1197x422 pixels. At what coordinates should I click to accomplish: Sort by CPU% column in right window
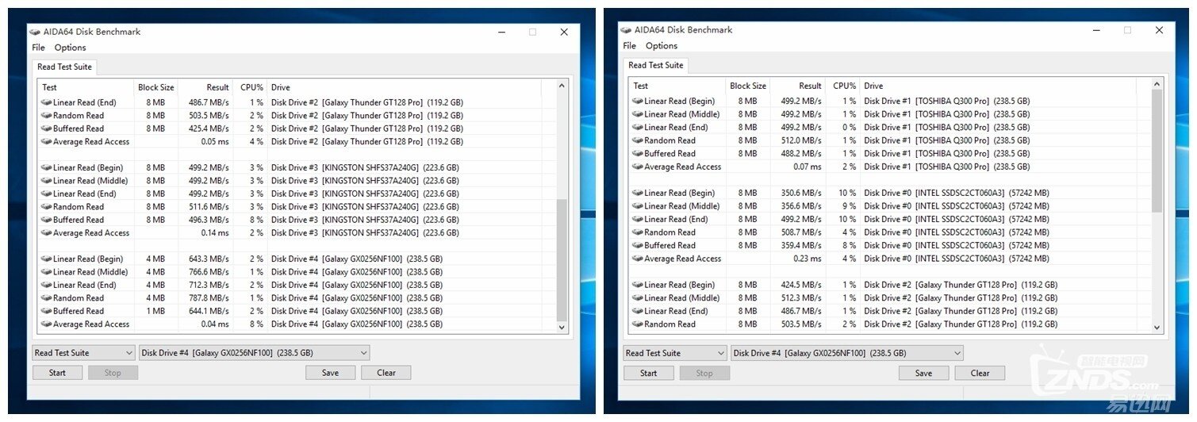point(843,86)
